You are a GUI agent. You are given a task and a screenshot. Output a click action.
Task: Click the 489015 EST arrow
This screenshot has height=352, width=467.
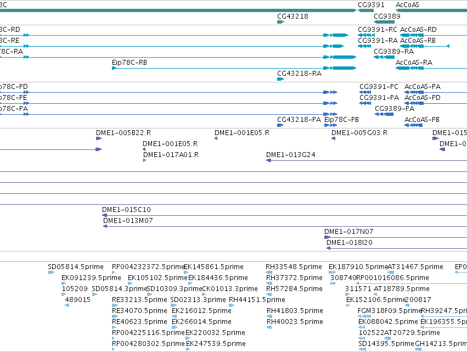tap(67, 305)
